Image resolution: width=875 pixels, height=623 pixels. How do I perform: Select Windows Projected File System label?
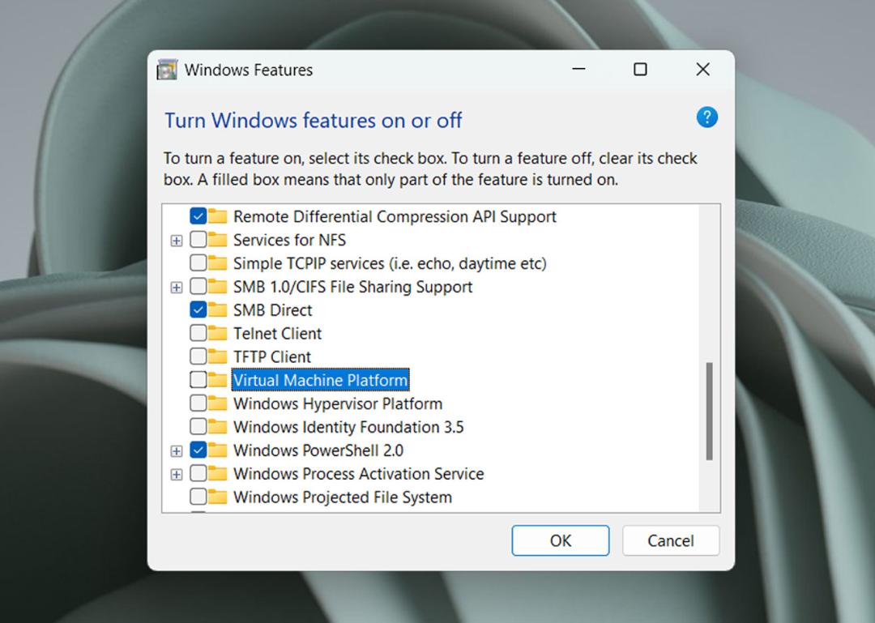pyautogui.click(x=343, y=497)
